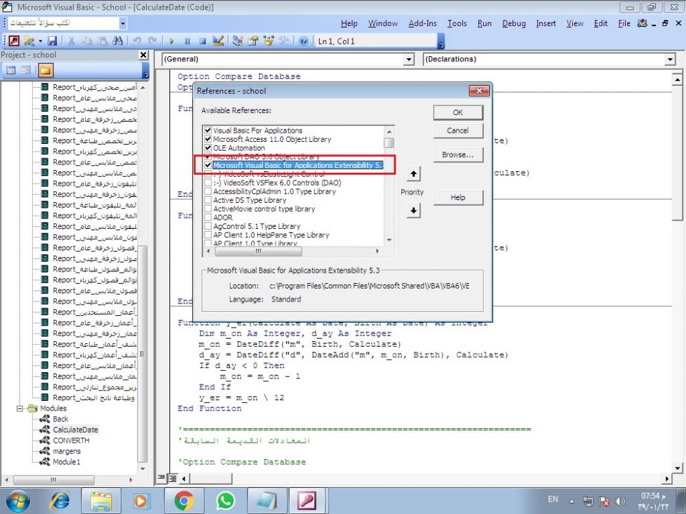Image resolution: width=686 pixels, height=514 pixels.
Task: Click the Undo arrow icon
Action: pos(137,41)
